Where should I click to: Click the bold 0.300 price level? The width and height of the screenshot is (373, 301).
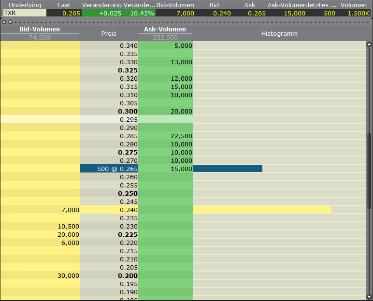(109, 111)
